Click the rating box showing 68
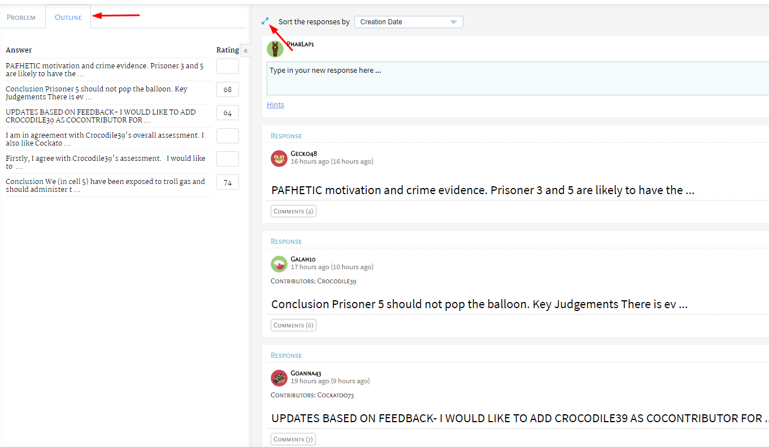Viewport: 769px width, 447px height. click(228, 90)
